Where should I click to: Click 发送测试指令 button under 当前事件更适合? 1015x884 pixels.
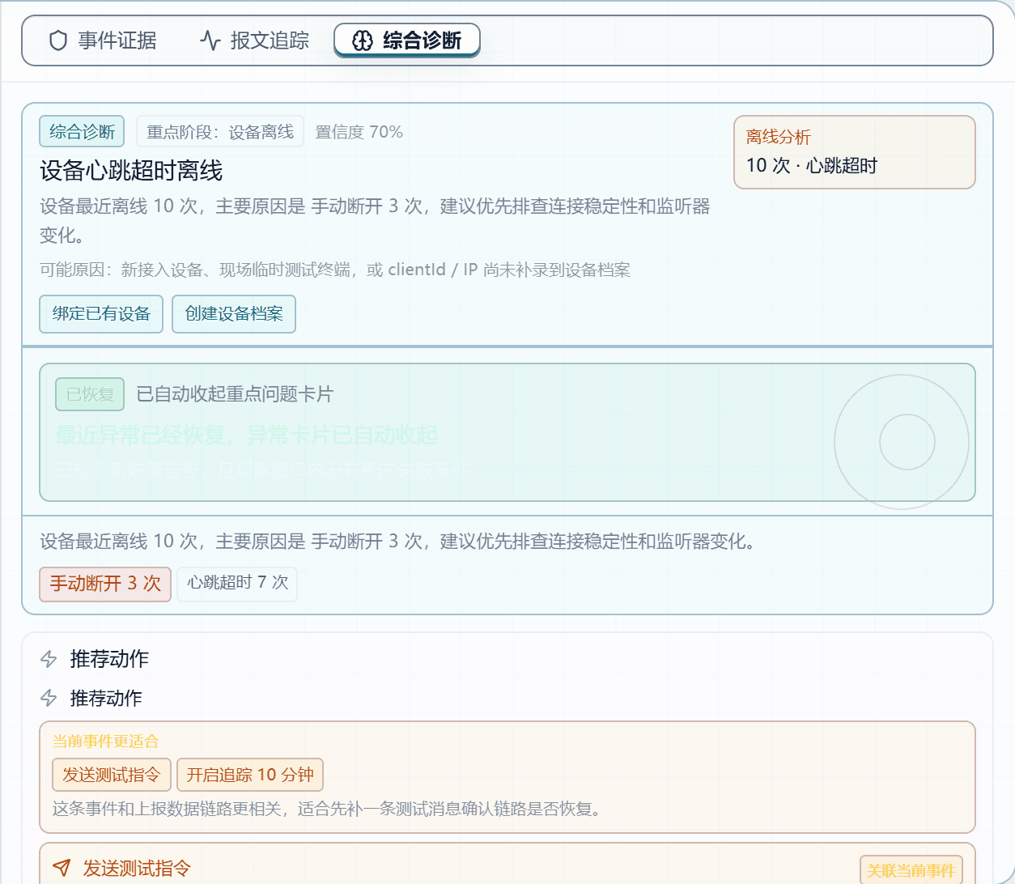(x=112, y=775)
